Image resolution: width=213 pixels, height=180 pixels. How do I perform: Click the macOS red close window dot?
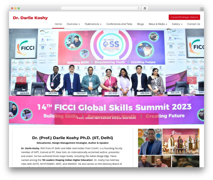click(x=12, y=8)
